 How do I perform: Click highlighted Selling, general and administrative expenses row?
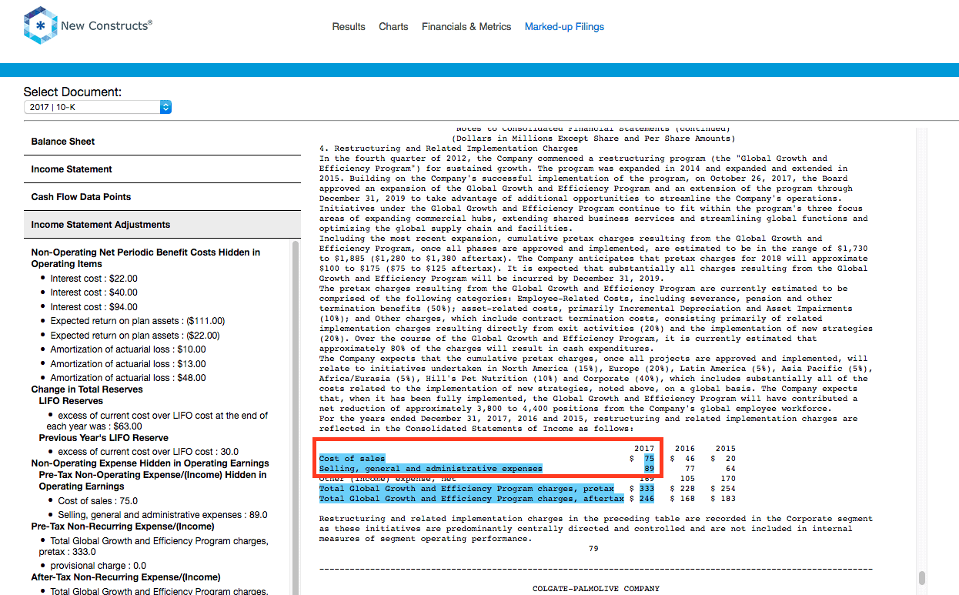431,469
